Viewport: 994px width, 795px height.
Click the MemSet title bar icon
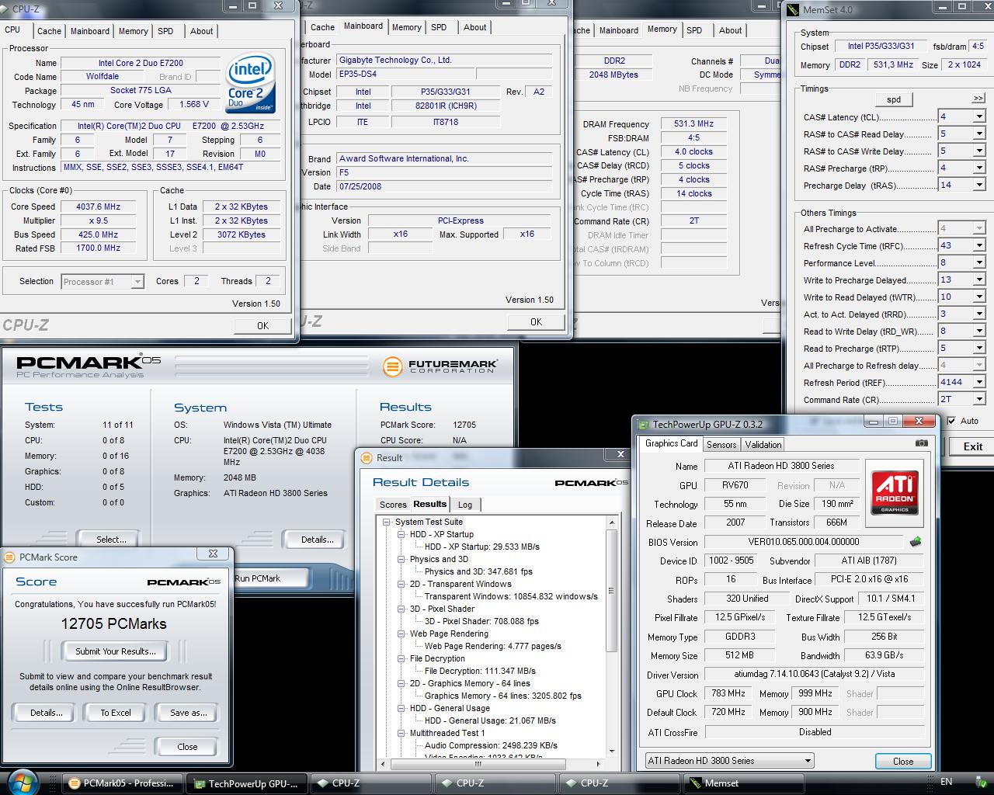(x=792, y=10)
